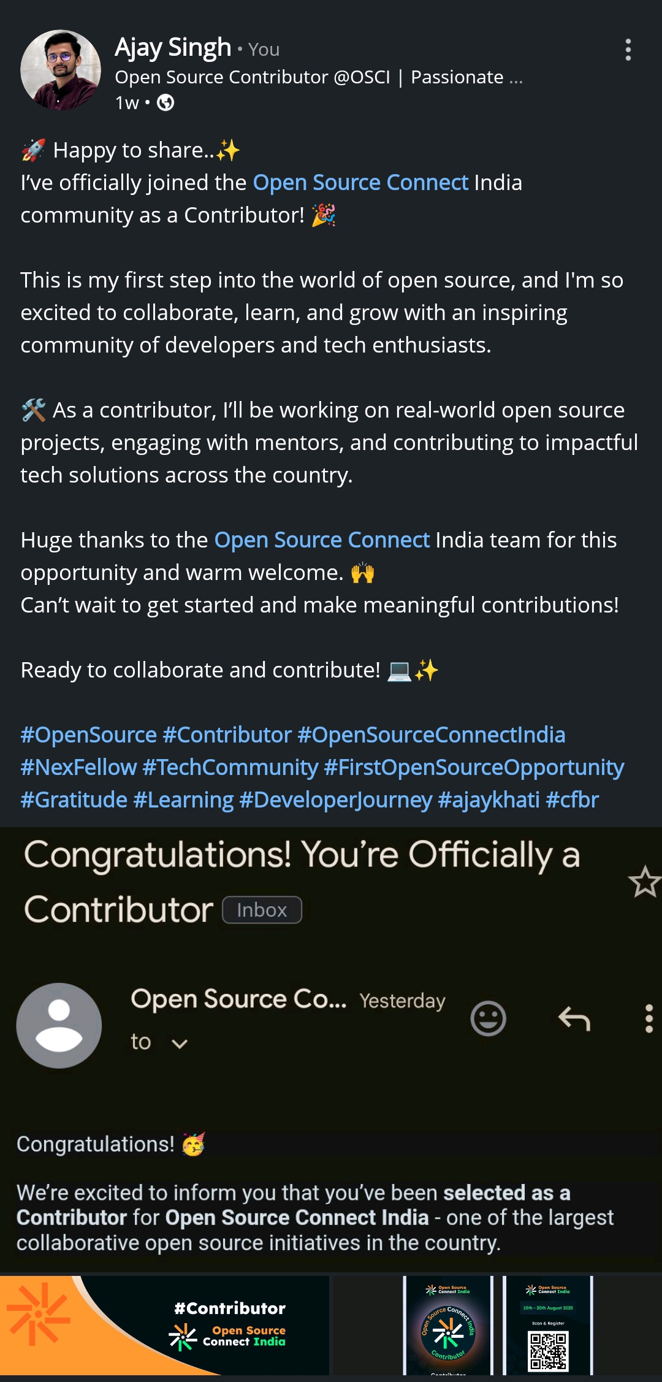Viewport: 662px width, 1382px height.
Task: Follow the Open Source Connect link after "Huge thanks"
Action: point(322,540)
